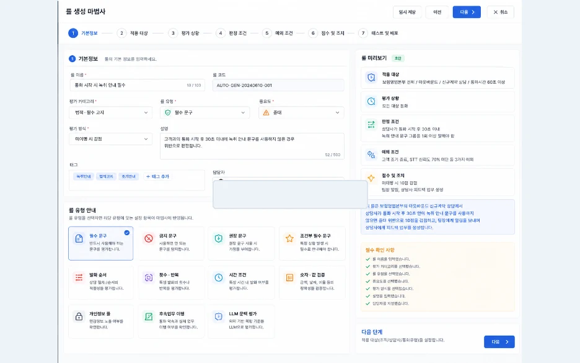This screenshot has height=363, width=580.
Task: Jump to step 2 적용 대상
Action: 133,33
